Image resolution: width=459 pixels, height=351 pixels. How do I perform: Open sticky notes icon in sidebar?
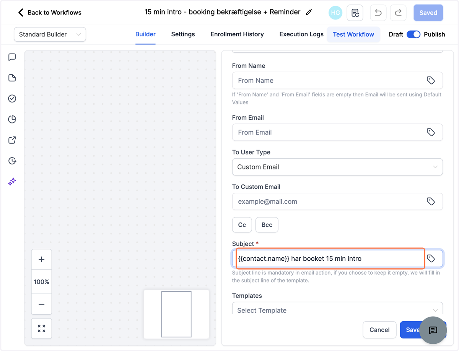(x=12, y=78)
